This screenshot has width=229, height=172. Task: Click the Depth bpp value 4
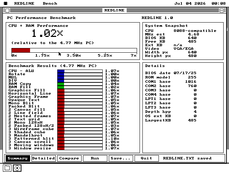point(195,112)
